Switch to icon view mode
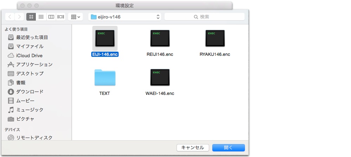 (x=31, y=17)
